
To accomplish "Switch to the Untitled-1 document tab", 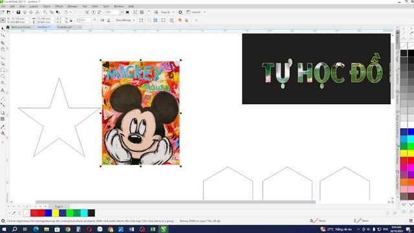I will 43,27.
